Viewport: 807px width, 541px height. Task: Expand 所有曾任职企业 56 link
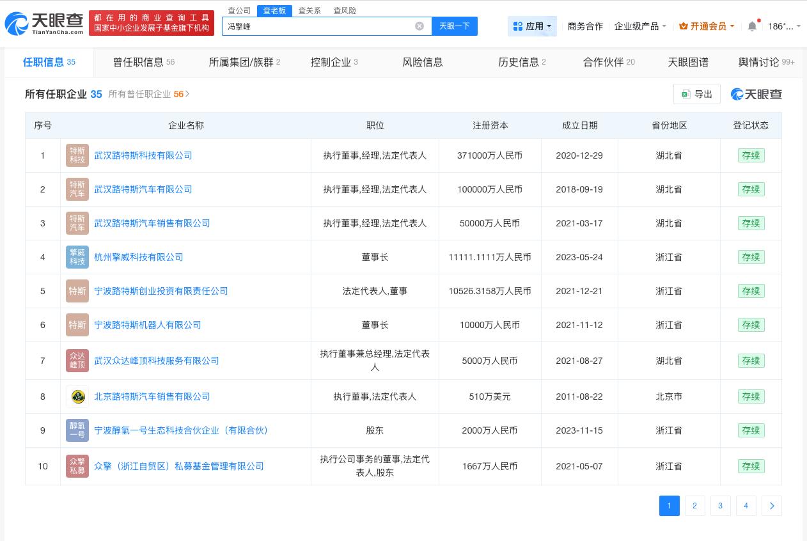(149, 94)
